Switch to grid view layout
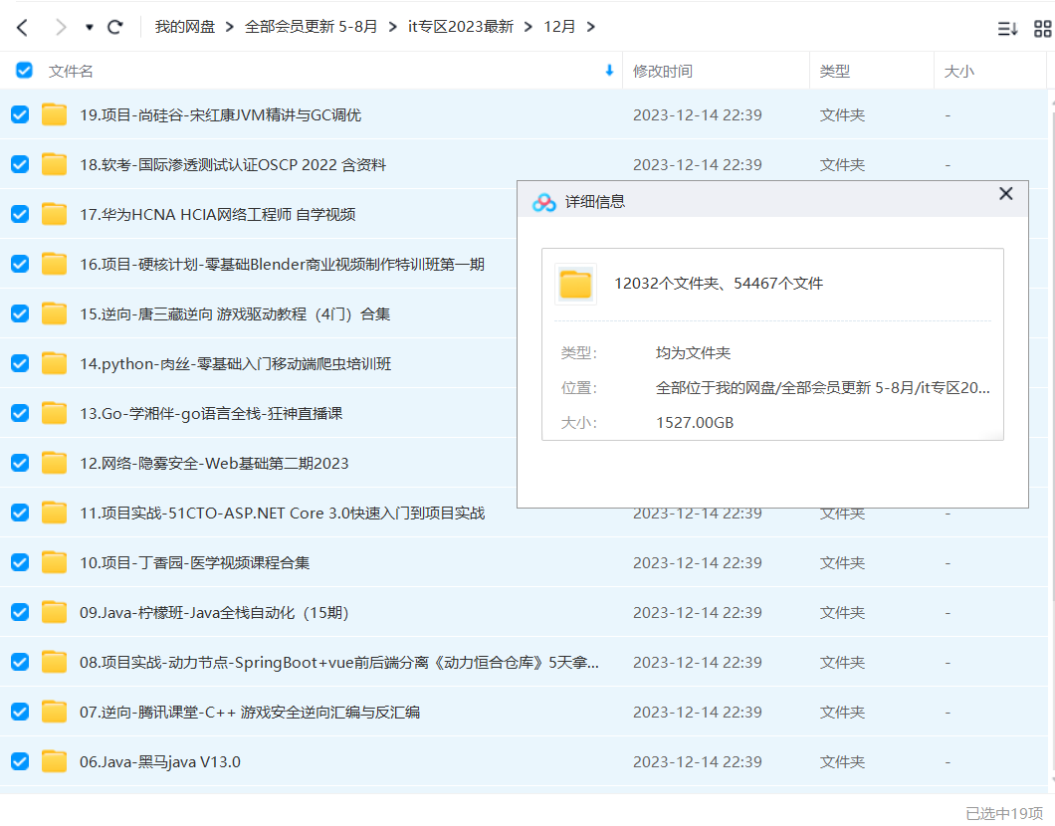The height and width of the screenshot is (826, 1055). click(x=1042, y=28)
